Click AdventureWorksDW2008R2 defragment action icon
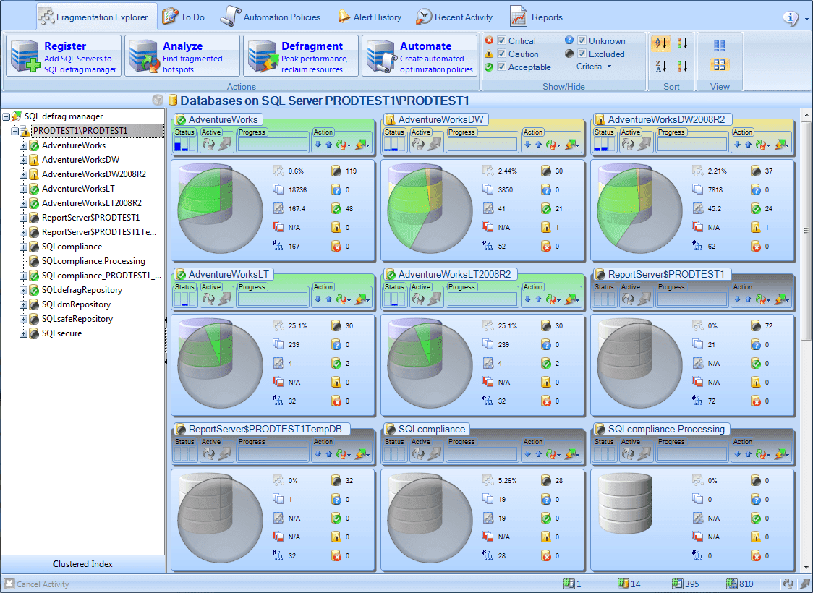The height and width of the screenshot is (593, 813). tap(781, 145)
